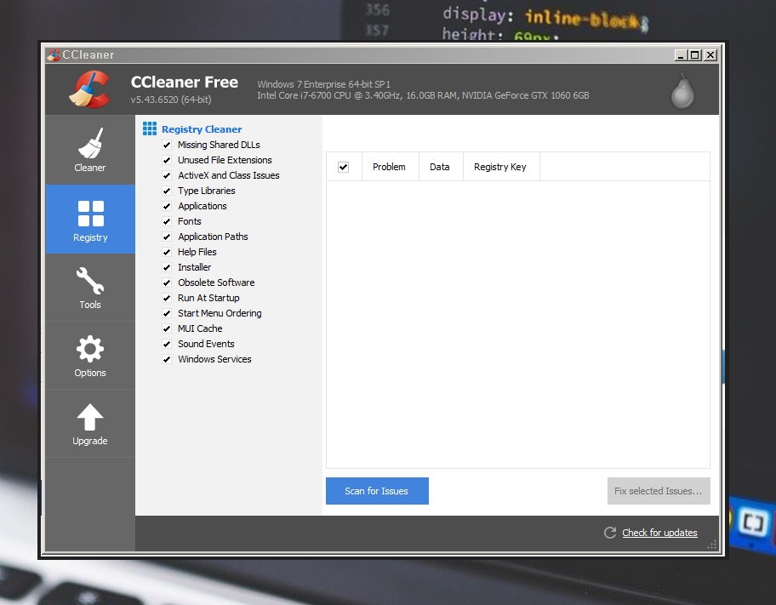The height and width of the screenshot is (605, 776).
Task: Click the resize grip at window corner
Action: tap(711, 545)
